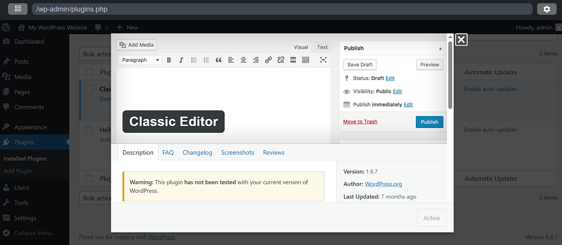562x245 pixels.
Task: Click the Add Media button
Action: point(137,45)
